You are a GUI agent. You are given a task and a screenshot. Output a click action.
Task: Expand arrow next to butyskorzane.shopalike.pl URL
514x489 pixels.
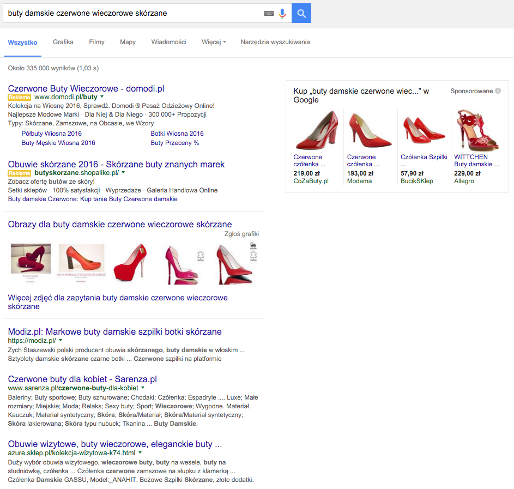click(123, 173)
